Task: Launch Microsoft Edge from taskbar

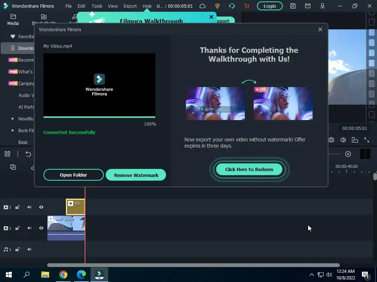Action: pyautogui.click(x=81, y=275)
